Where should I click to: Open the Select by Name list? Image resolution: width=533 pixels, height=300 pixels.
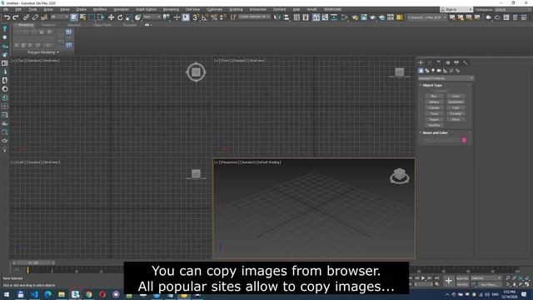(x=82, y=17)
